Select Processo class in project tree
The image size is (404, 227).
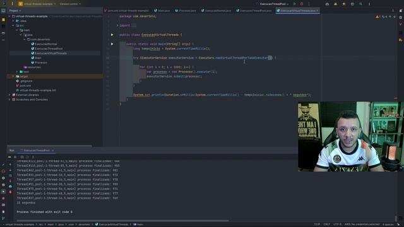click(x=41, y=62)
